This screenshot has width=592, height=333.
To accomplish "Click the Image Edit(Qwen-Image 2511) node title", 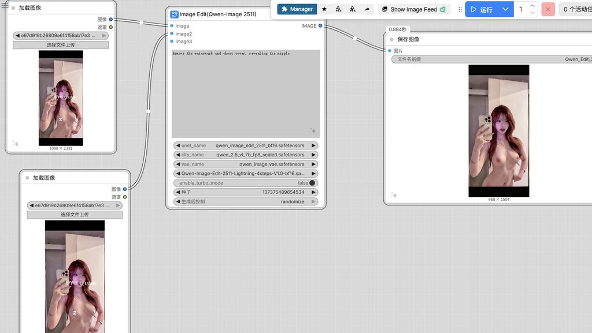I will (218, 14).
